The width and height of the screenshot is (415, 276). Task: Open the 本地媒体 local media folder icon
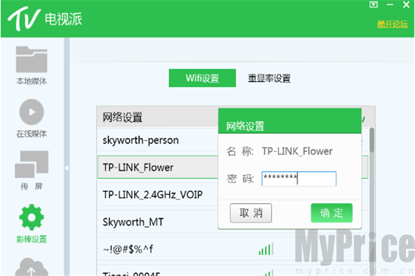[32, 59]
